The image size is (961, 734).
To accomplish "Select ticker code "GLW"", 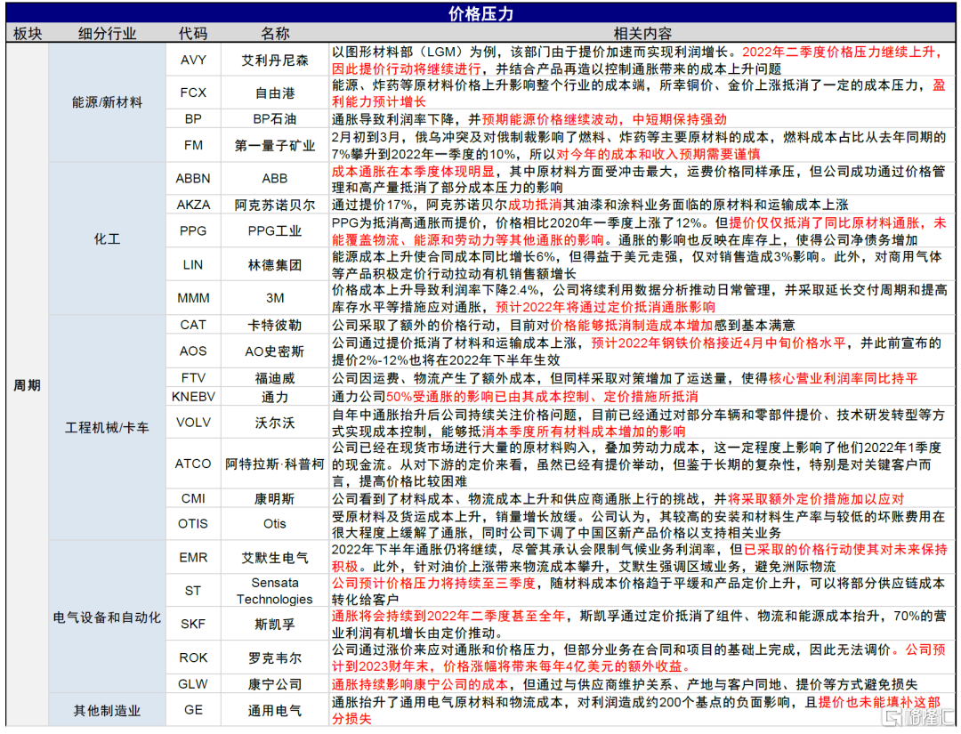I will (193, 684).
